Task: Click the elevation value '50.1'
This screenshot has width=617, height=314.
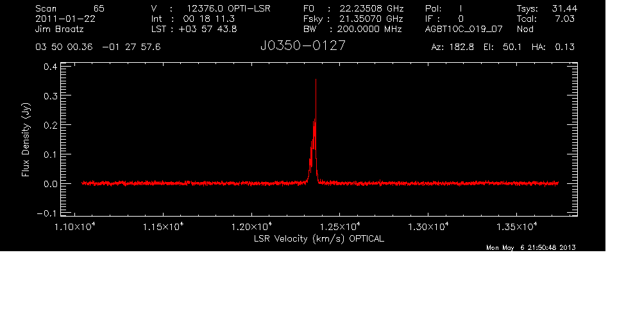Action: 512,47
